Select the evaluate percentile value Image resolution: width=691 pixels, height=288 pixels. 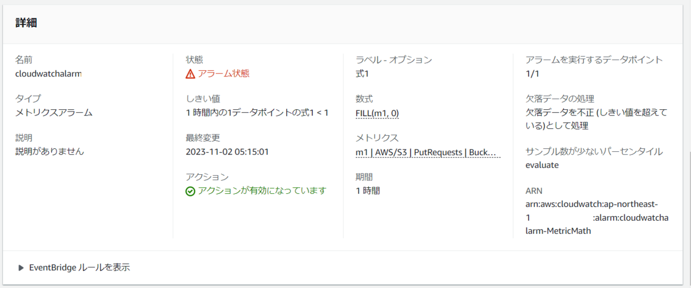pyautogui.click(x=542, y=166)
